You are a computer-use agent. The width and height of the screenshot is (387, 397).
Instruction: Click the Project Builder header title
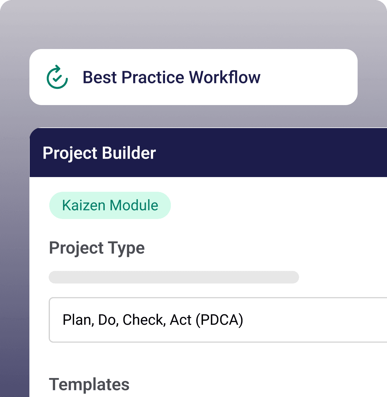point(99,153)
